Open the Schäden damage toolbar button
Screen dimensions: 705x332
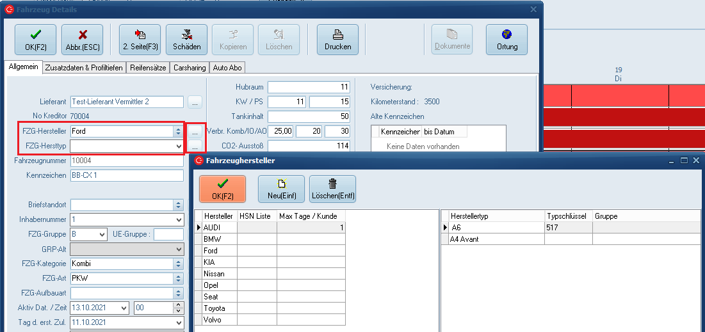tap(186, 40)
